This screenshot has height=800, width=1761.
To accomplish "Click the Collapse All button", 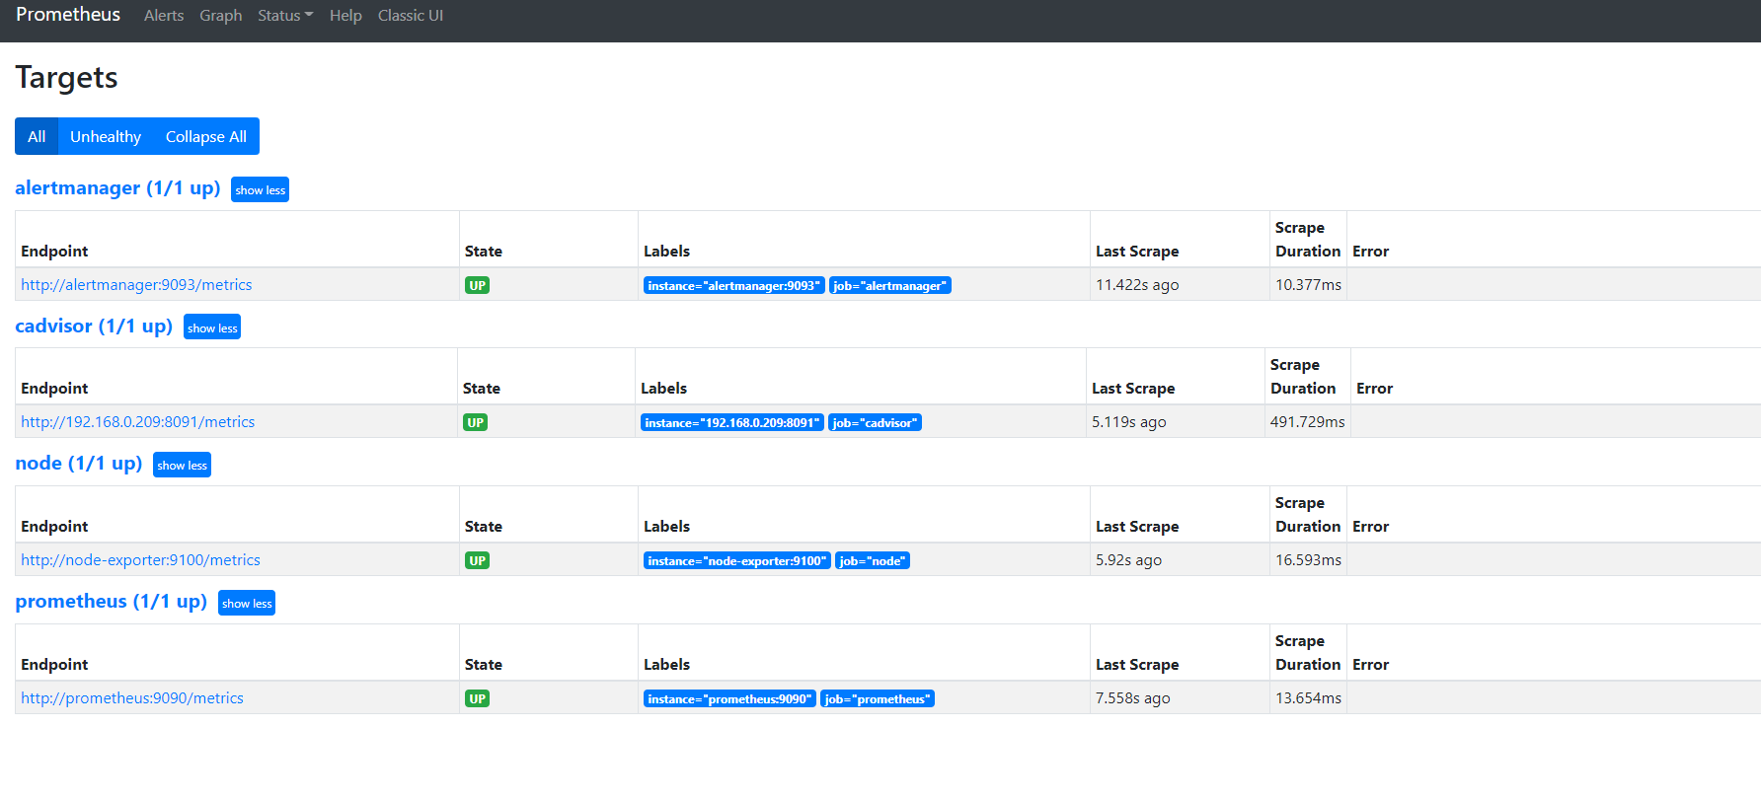I will (206, 136).
